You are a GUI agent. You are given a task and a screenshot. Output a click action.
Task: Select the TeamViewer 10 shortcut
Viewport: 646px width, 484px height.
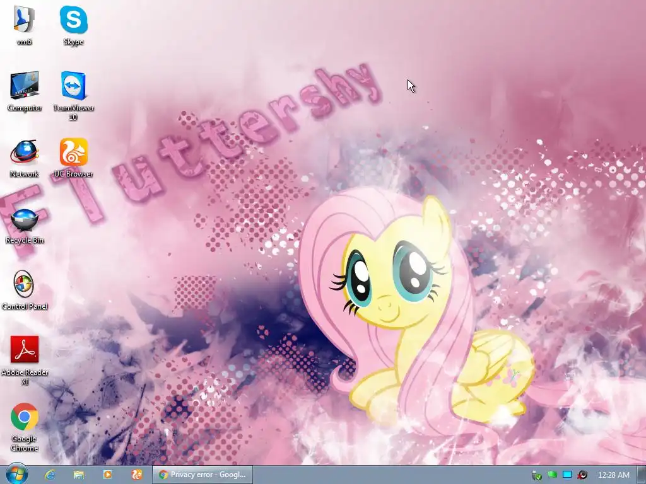[x=73, y=96]
